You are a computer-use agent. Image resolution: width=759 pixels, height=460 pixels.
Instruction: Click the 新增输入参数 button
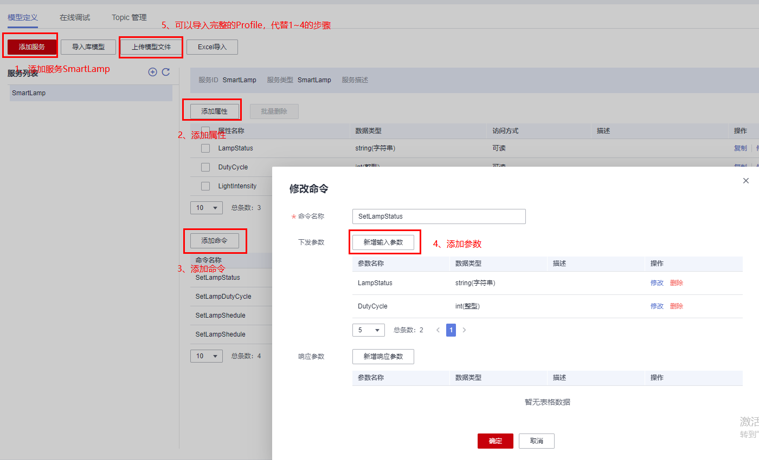pos(383,242)
